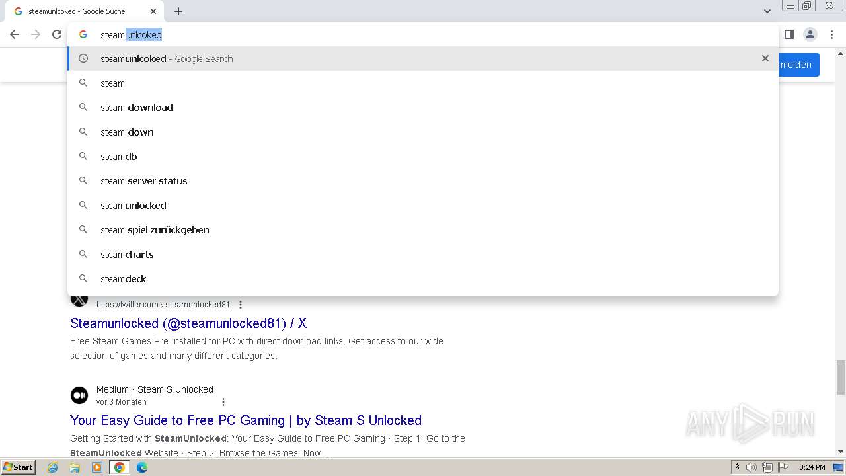Click the twitter.com › steamunlocked81 URL

[163, 305]
